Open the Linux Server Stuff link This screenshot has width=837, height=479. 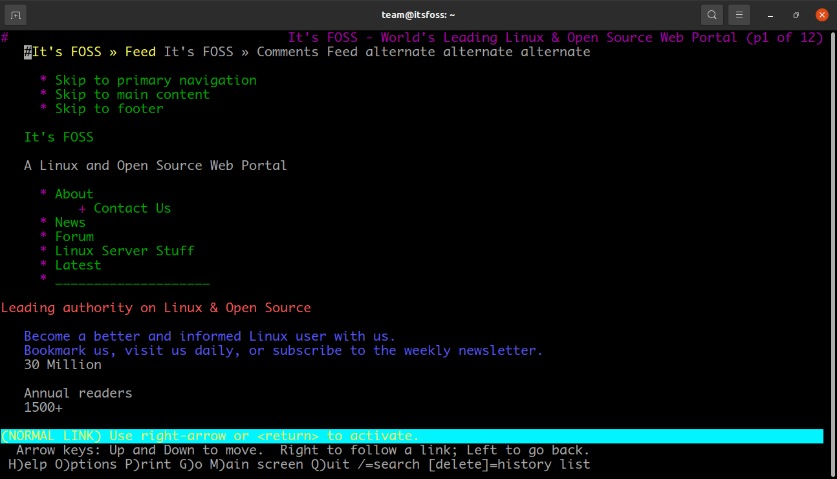[x=125, y=251]
